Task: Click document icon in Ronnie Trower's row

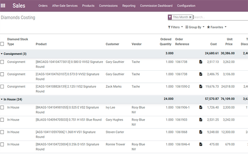Action: pos(201,144)
